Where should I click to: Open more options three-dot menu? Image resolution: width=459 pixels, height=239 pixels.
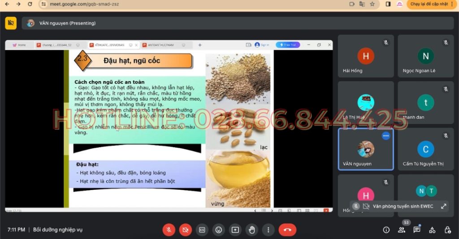pyautogui.click(x=268, y=230)
